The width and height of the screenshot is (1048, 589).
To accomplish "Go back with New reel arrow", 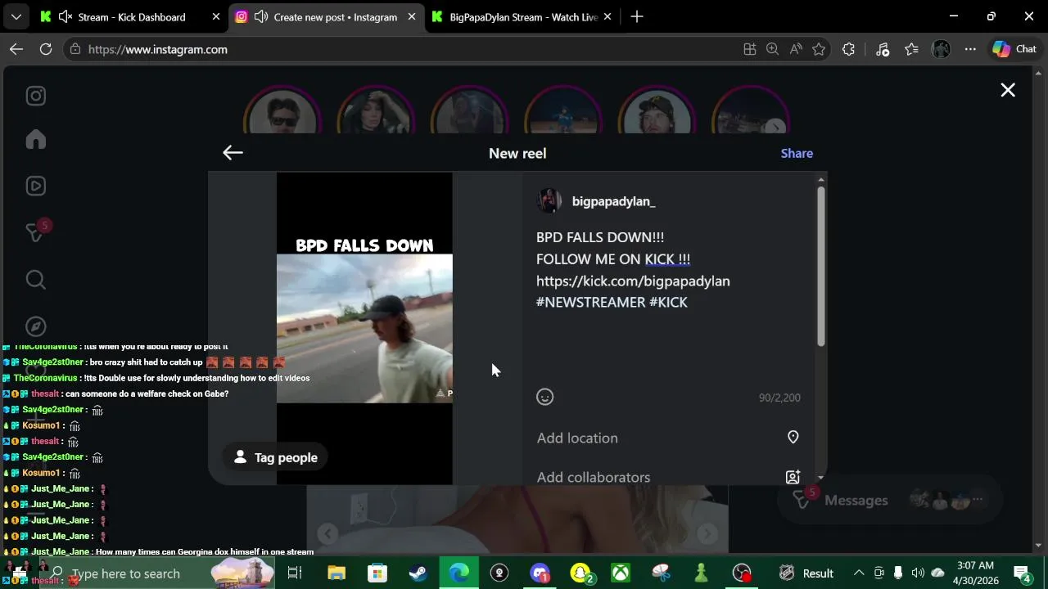I will pos(233,152).
